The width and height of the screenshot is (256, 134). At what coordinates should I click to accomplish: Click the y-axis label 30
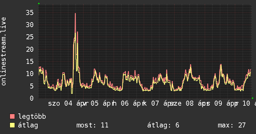point(30,25)
